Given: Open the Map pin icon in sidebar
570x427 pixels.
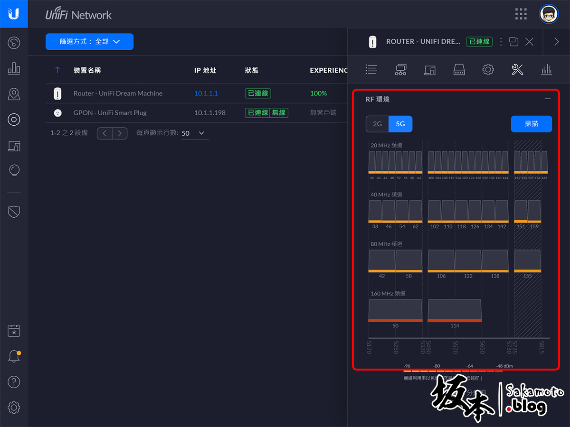Looking at the screenshot, I should pos(14,94).
